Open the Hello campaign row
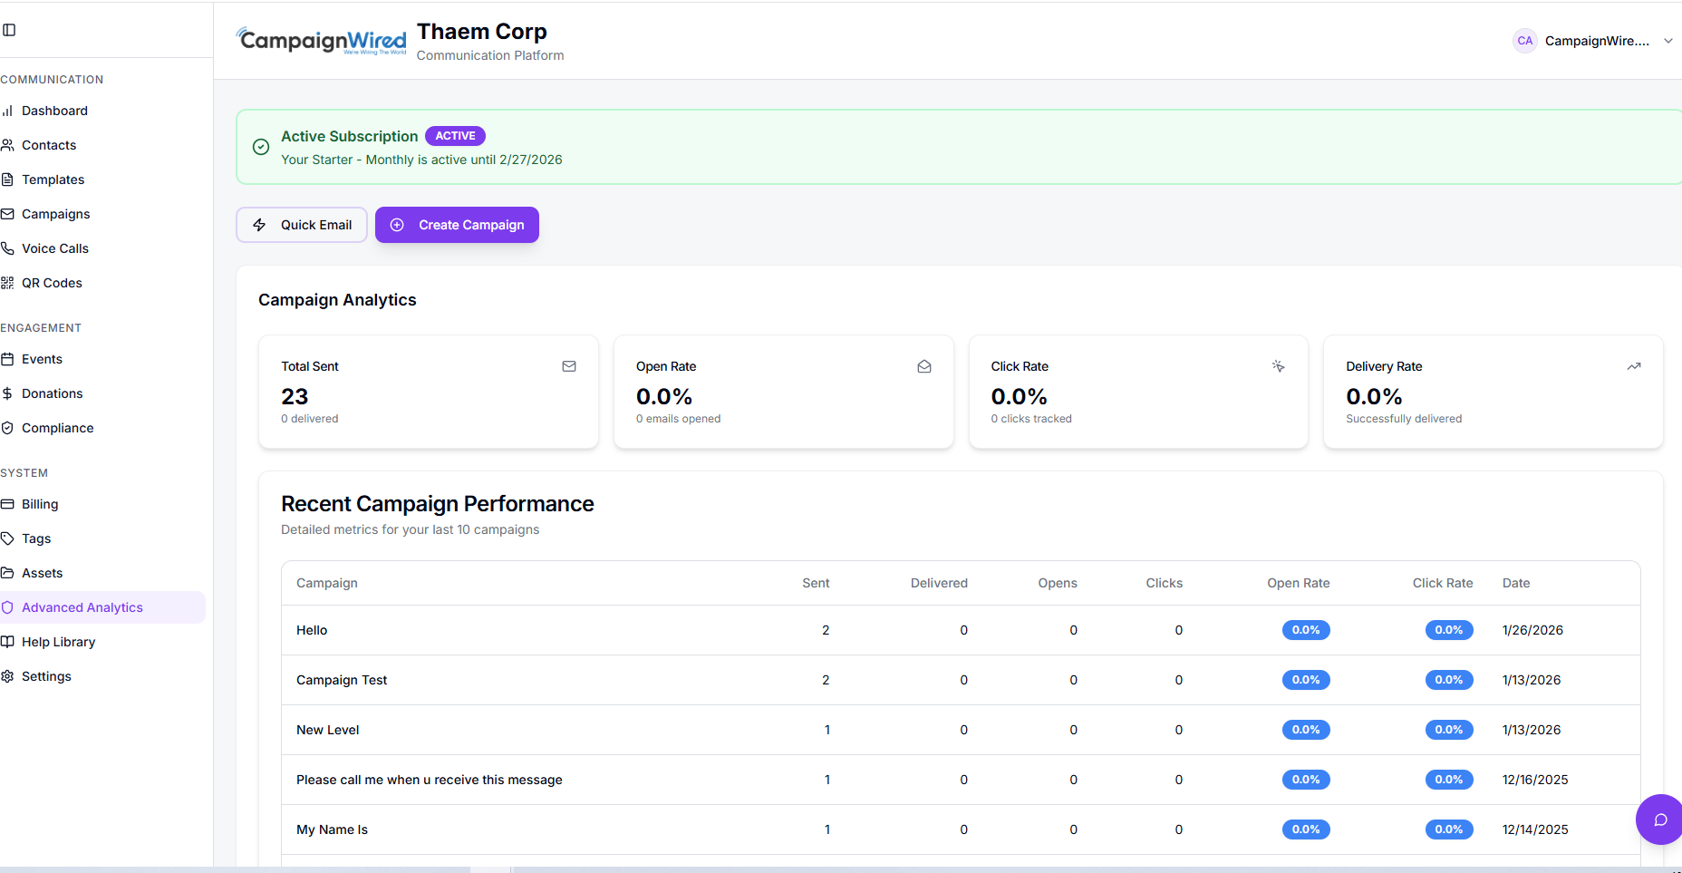Image resolution: width=1682 pixels, height=873 pixels. tap(312, 630)
